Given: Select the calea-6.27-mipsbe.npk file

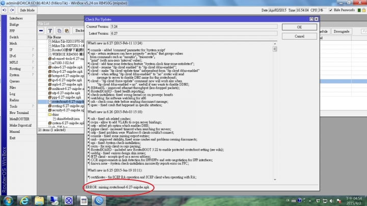Looking at the screenshot, I should tap(67, 67).
